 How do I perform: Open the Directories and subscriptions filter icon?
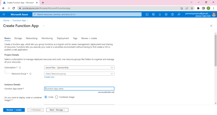[x=153, y=14]
